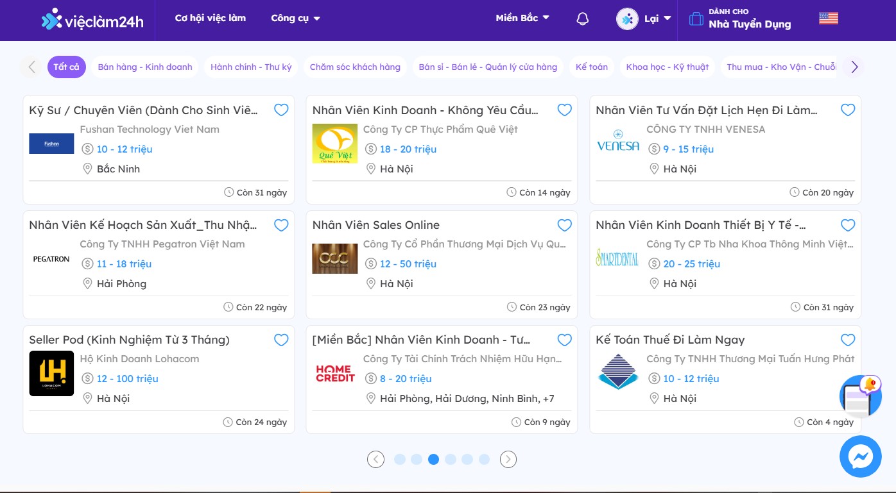This screenshot has width=896, height=493.
Task: Select Hành chính - Thư ký category
Action: point(251,67)
